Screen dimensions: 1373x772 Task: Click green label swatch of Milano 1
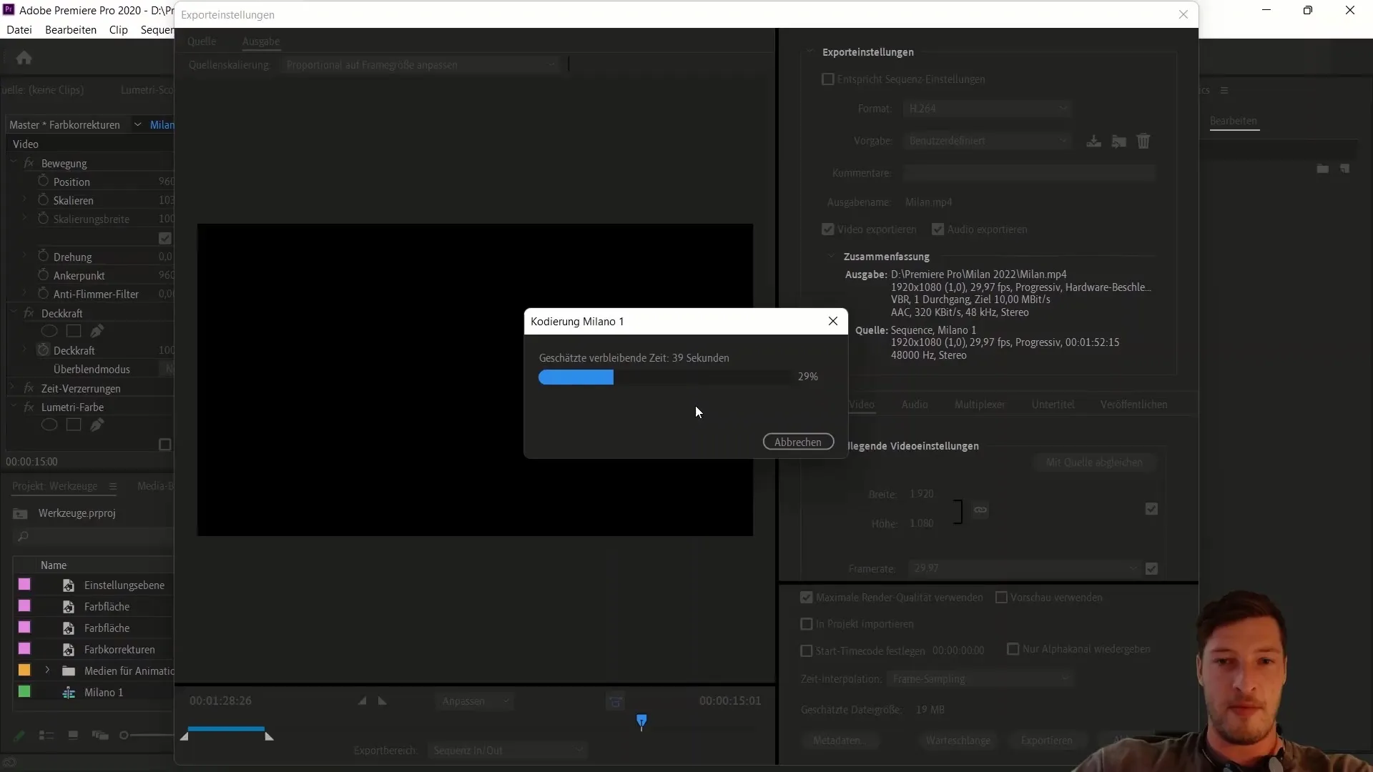click(24, 692)
